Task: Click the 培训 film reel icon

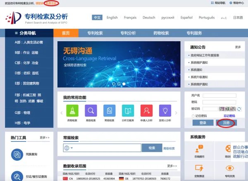Action: [x=228, y=149]
